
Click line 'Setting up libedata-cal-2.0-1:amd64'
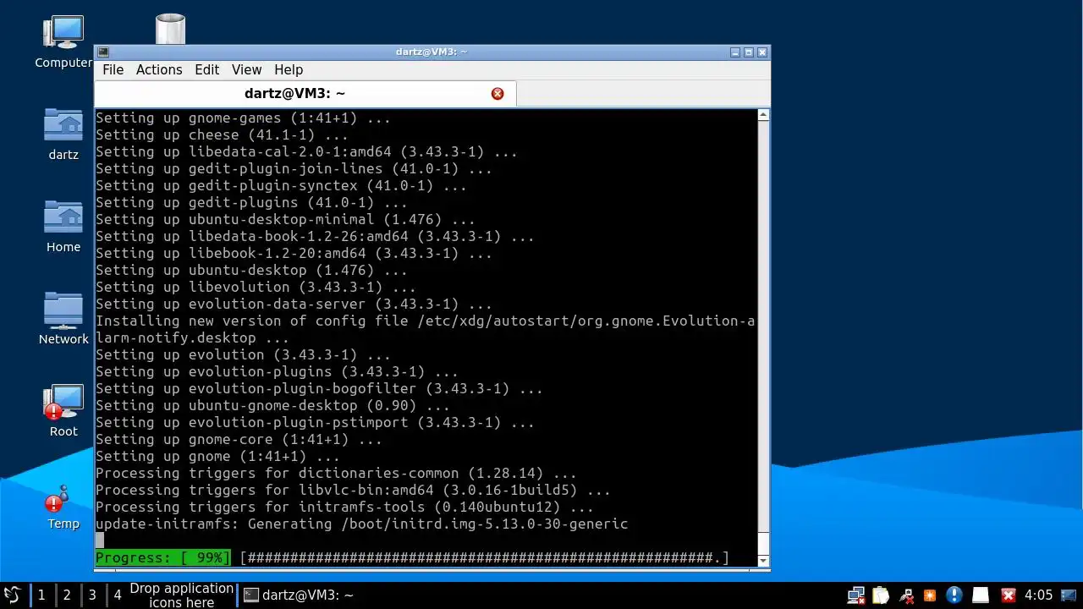(x=306, y=151)
